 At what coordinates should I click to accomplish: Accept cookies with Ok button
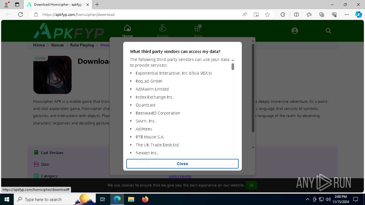[252, 185]
